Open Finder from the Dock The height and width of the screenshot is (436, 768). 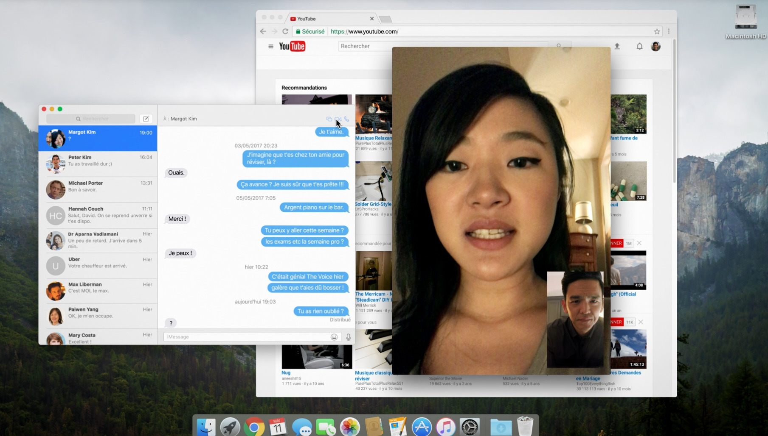point(206,427)
